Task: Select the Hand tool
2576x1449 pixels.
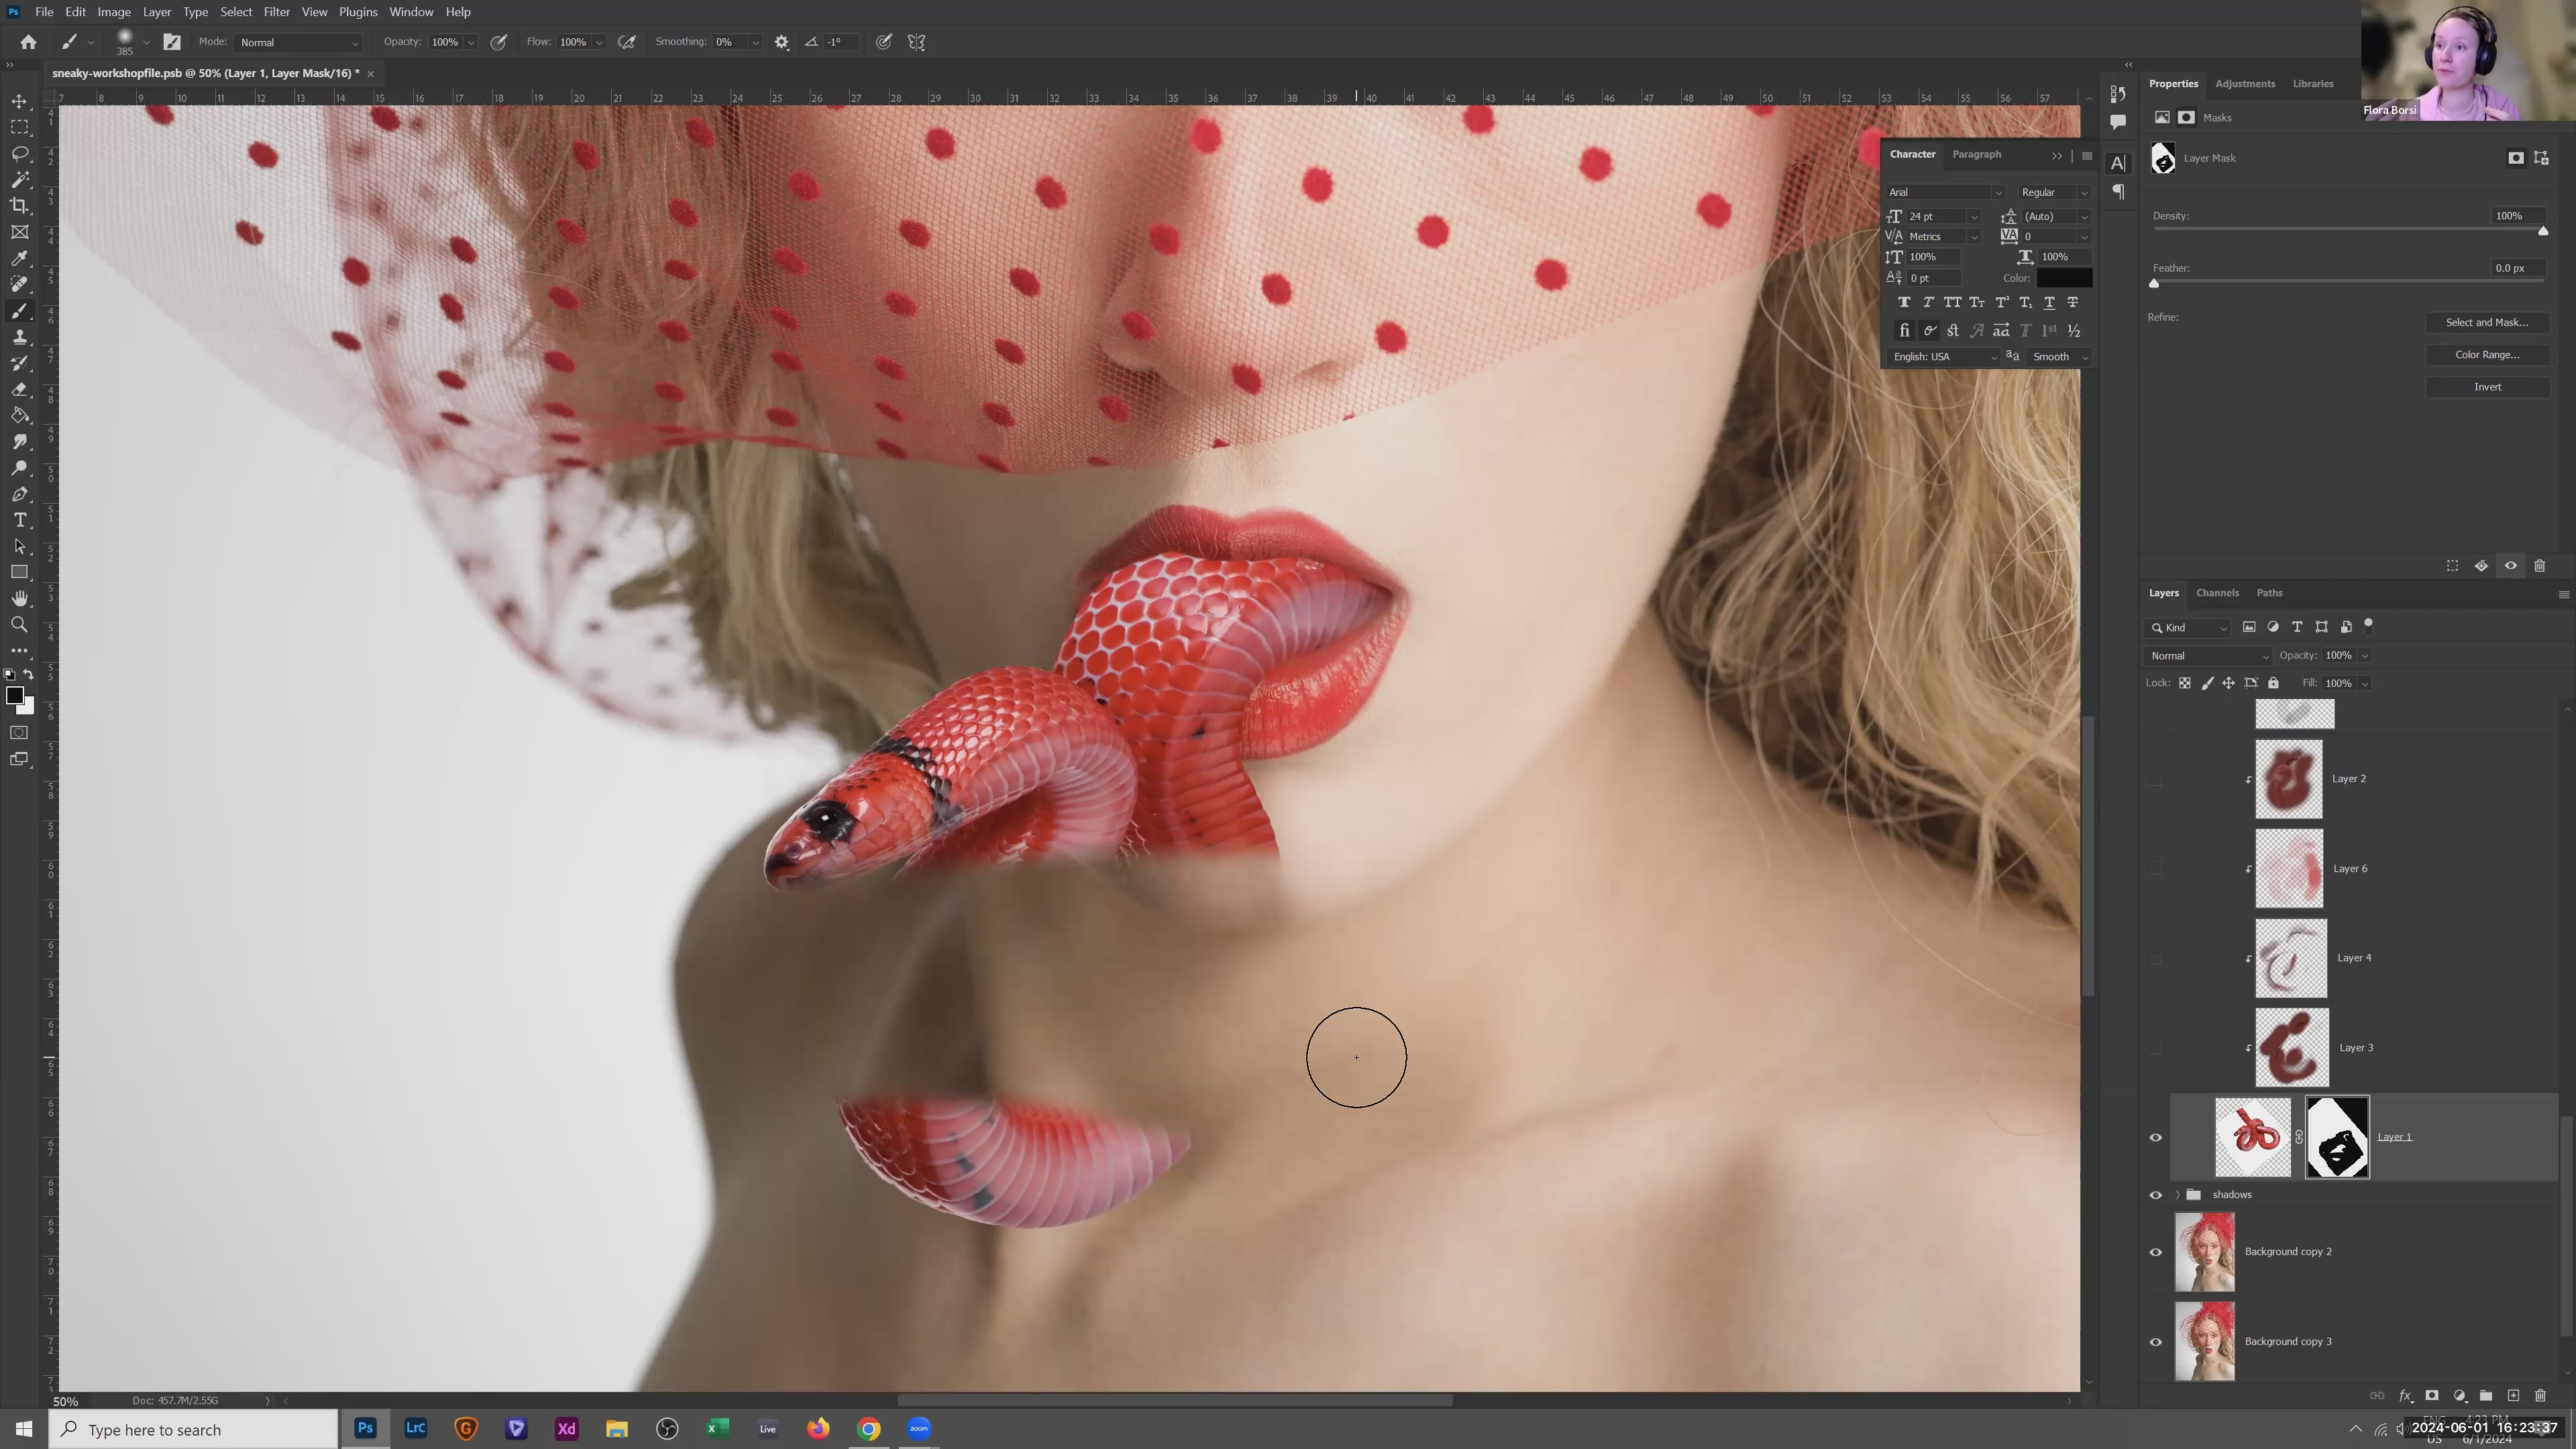Action: tap(19, 598)
